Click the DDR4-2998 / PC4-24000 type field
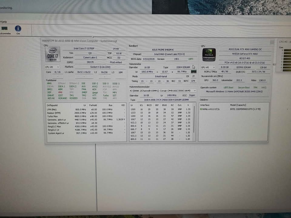Screen dimensions: 291x218 [x=166, y=100]
